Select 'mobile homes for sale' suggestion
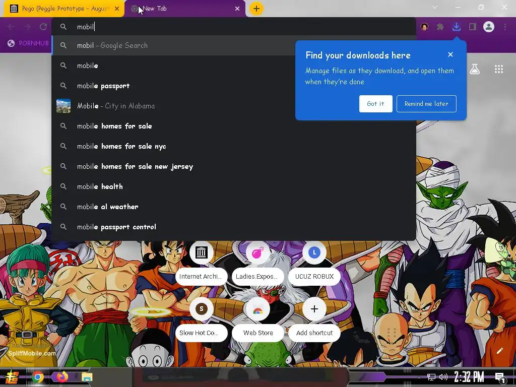 (x=234, y=126)
